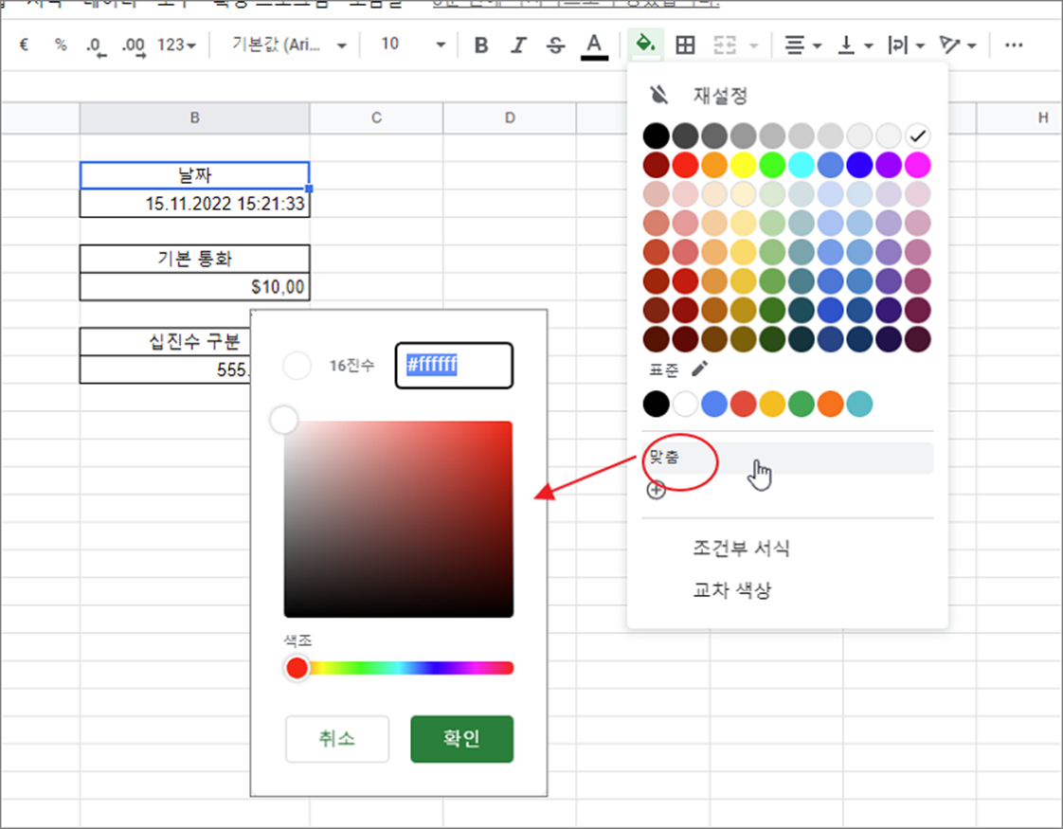Expand the merge cells options arrow
1063x829 pixels.
753,45
